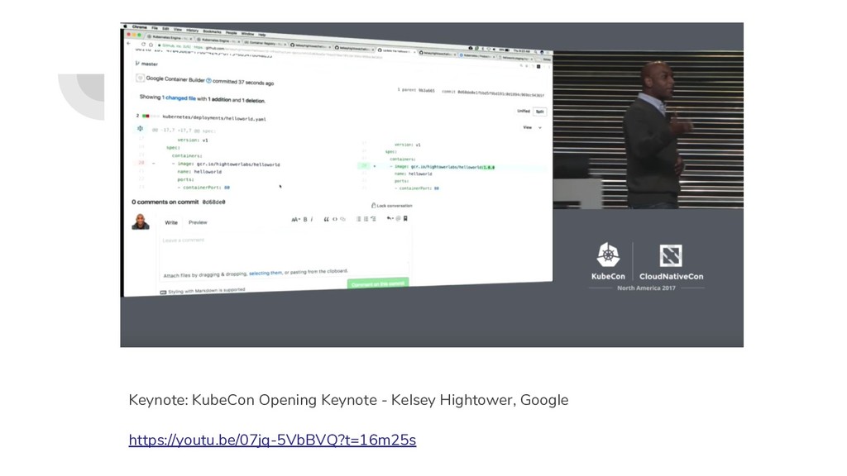
Task: Open the Window menu in menu bar
Action: pos(247,33)
